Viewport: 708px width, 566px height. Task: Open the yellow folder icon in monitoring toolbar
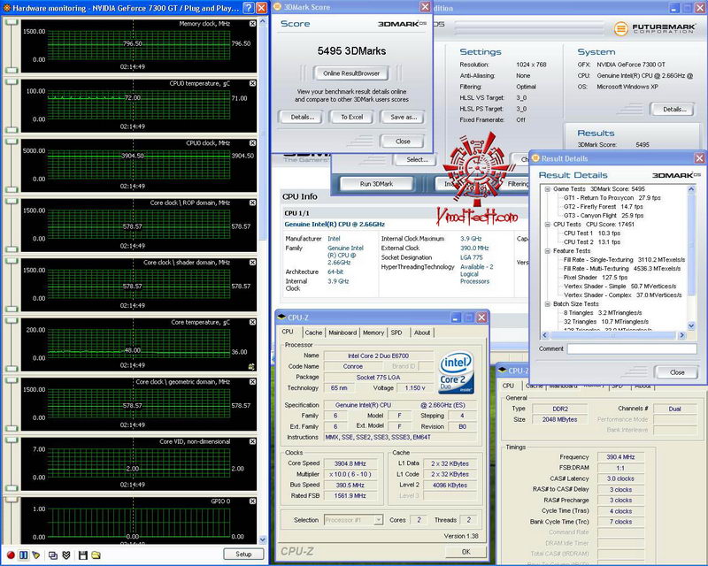click(x=96, y=555)
